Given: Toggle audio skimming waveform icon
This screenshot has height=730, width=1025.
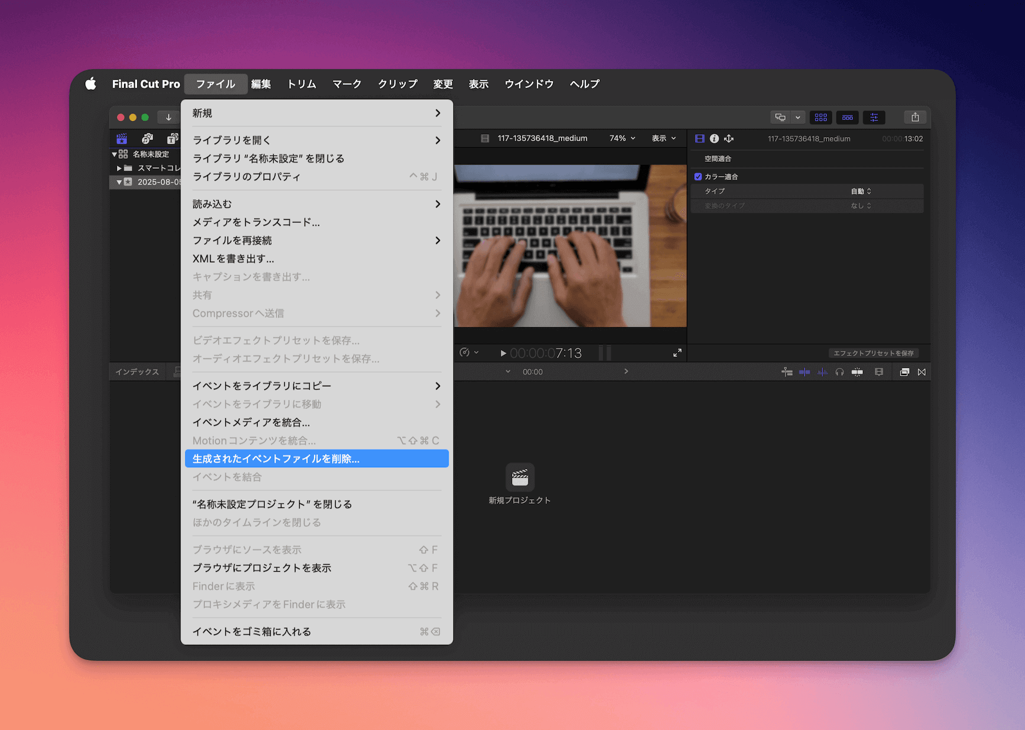Looking at the screenshot, I should [x=822, y=372].
